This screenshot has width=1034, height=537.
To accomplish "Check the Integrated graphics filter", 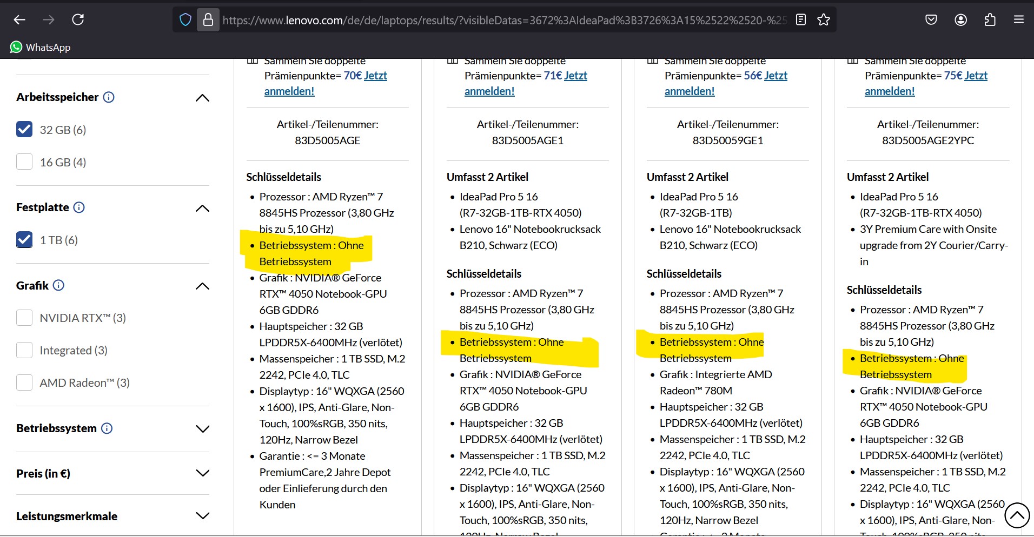I will (24, 350).
